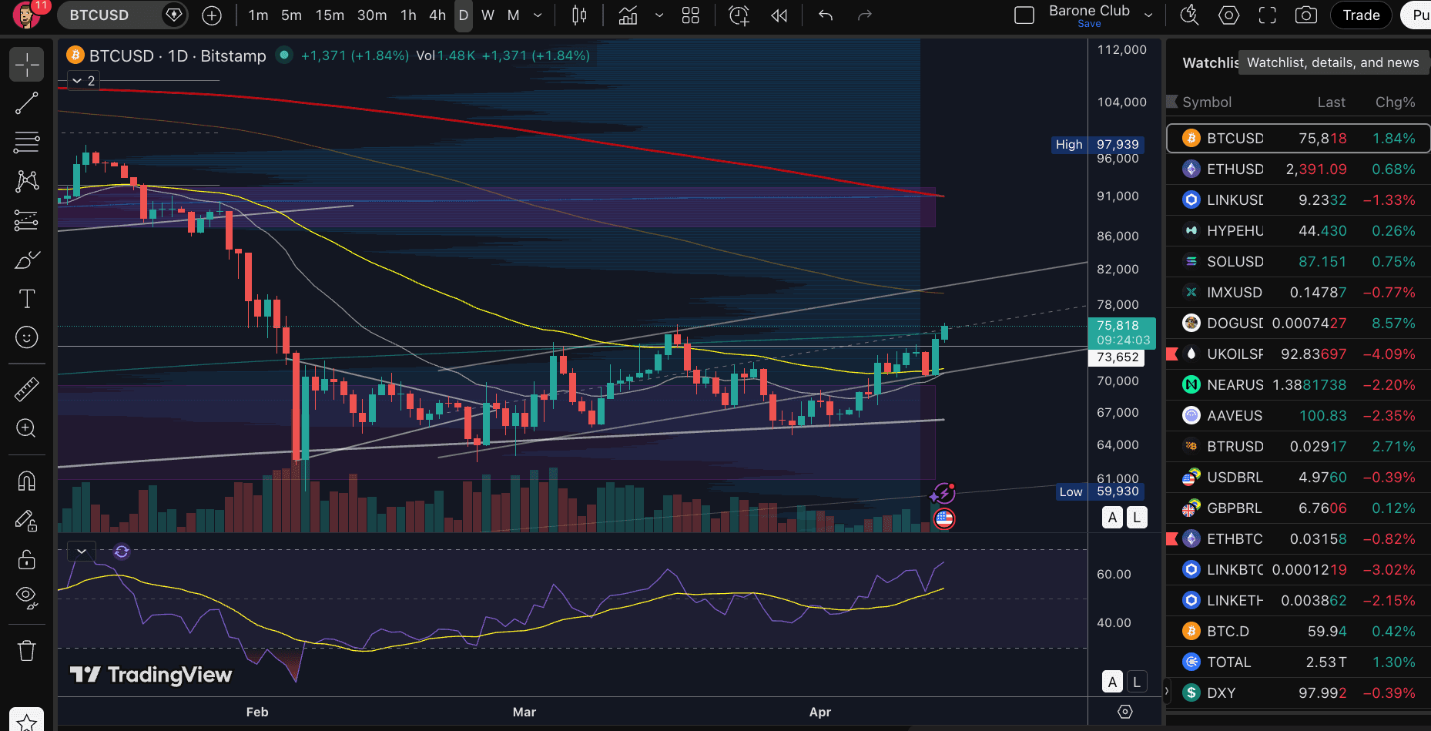
Task: Lock all drawing tools
Action: (x=27, y=559)
